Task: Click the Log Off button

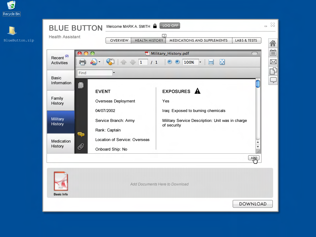Action: (170, 26)
